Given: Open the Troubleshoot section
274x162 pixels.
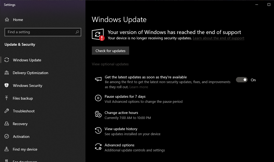Looking at the screenshot, I should [x=24, y=111].
